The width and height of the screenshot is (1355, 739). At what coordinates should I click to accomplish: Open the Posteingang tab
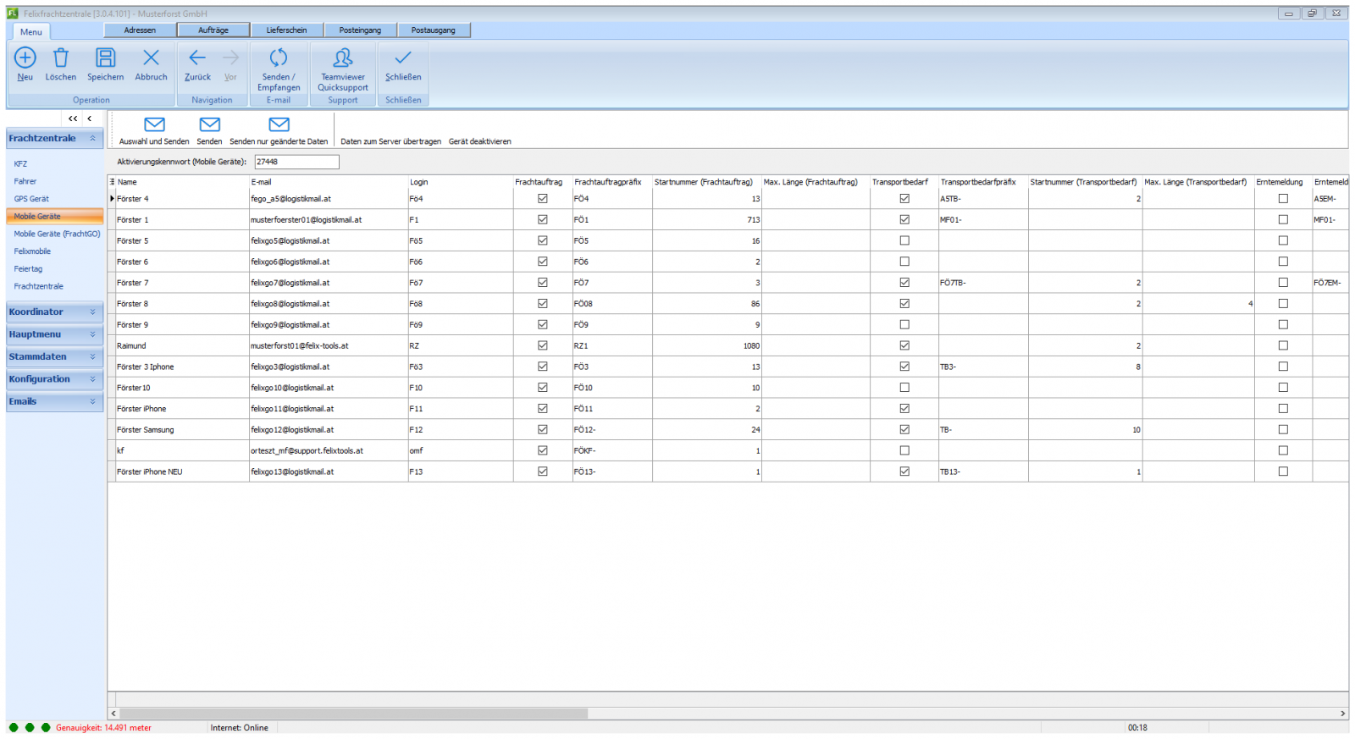click(x=360, y=30)
